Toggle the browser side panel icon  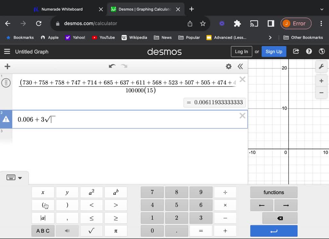[x=271, y=23]
